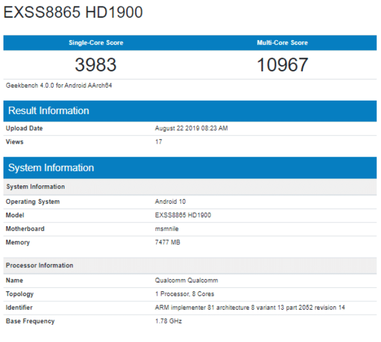Select the ARM implementer 81 identifier value
Viewport: 381px width, 342px height.
[250, 308]
